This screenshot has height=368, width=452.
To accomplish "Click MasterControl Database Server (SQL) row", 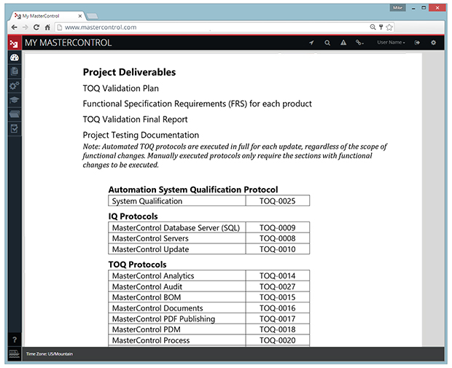I will pyautogui.click(x=177, y=227).
